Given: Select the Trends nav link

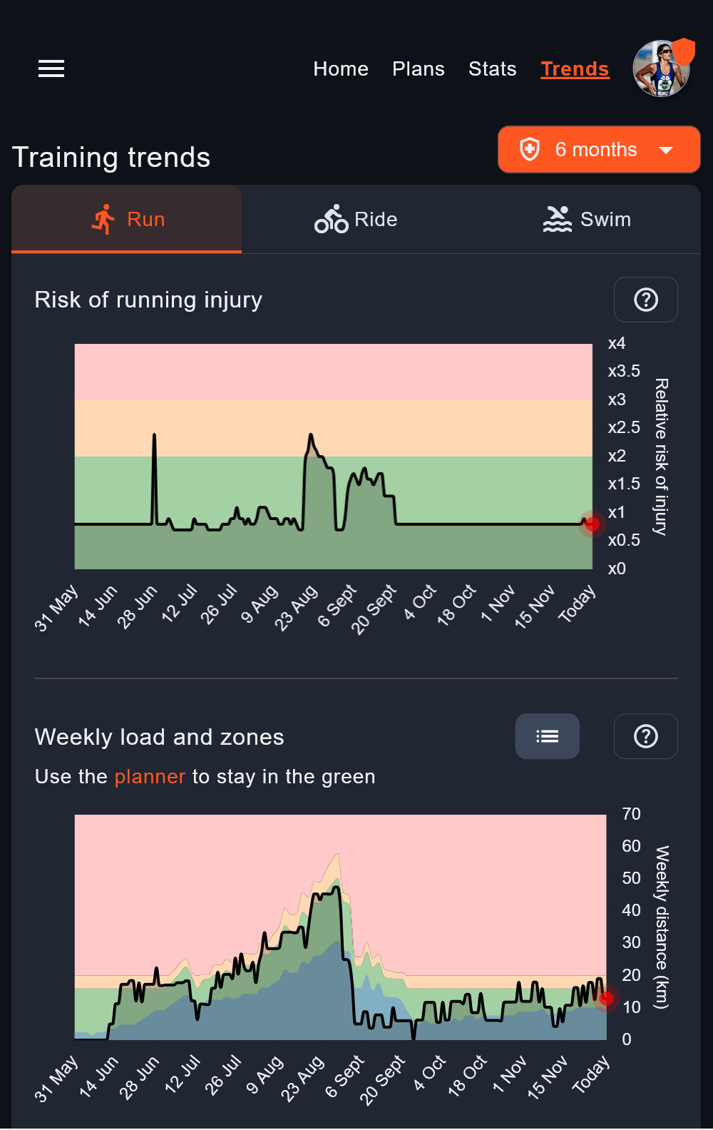Looking at the screenshot, I should [575, 69].
